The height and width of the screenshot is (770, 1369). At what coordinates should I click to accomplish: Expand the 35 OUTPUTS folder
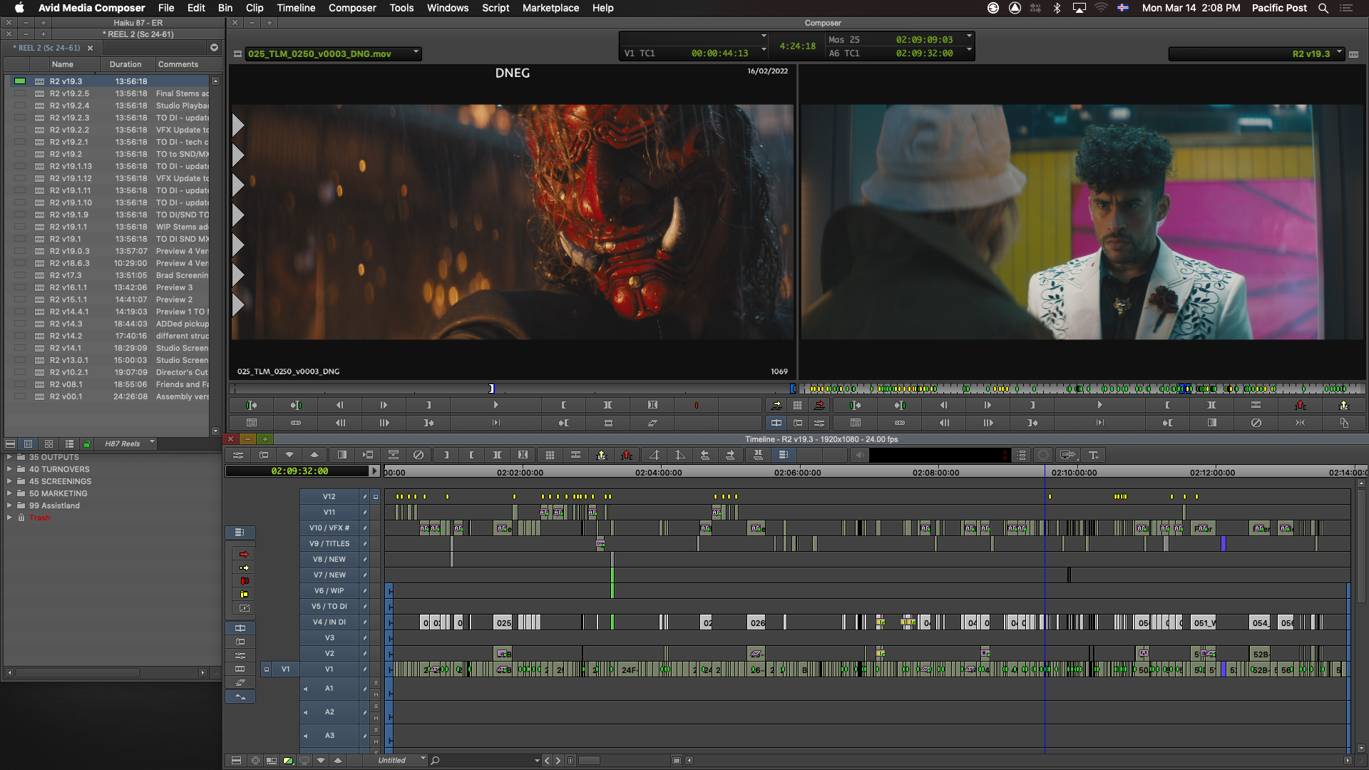pos(9,457)
